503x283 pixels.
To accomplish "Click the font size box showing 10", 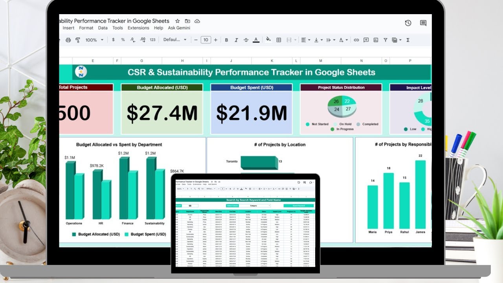I will (206, 40).
